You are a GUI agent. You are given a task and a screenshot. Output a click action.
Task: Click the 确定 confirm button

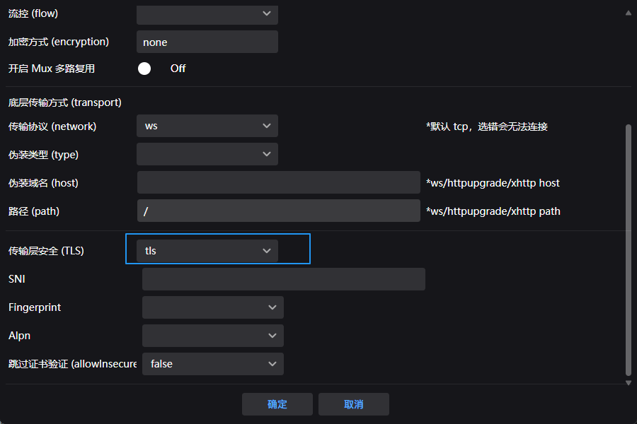[x=277, y=404]
